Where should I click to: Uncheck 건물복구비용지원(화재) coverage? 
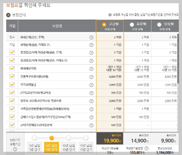coord(12,77)
